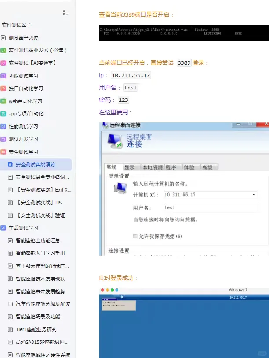Image resolution: width=269 pixels, height=358 pixels.
Task: Click the inline code test after 用户名
Action: click(x=131, y=88)
